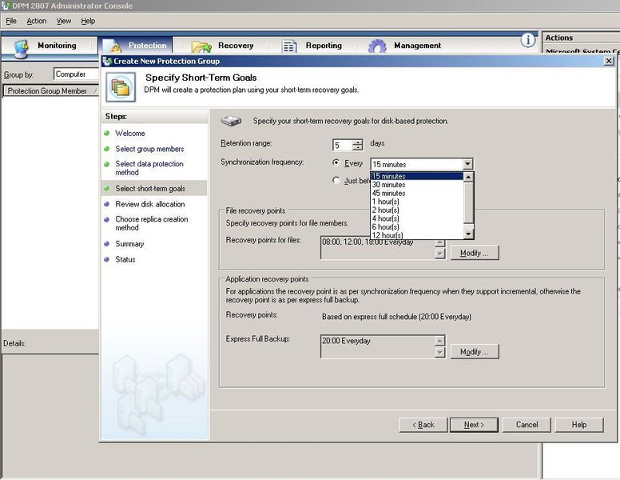Click the Back button

tap(423, 425)
